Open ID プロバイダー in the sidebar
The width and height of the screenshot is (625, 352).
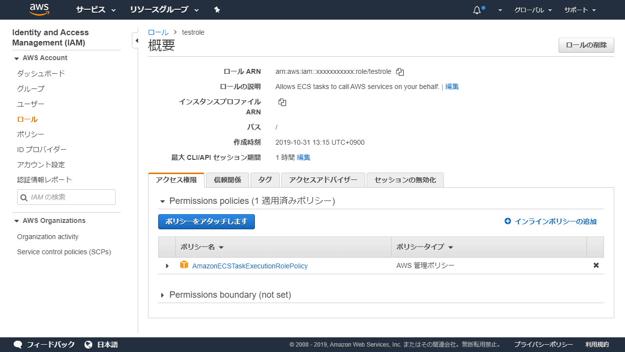[x=42, y=150]
